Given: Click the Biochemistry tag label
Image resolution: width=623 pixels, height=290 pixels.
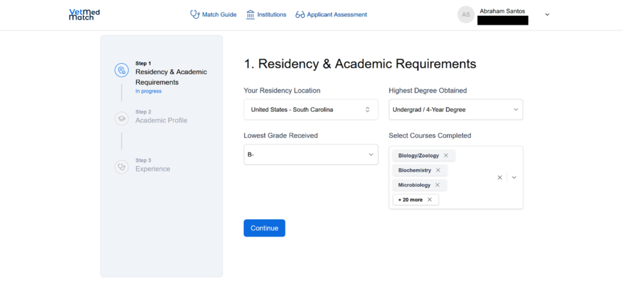Looking at the screenshot, I should tap(414, 170).
